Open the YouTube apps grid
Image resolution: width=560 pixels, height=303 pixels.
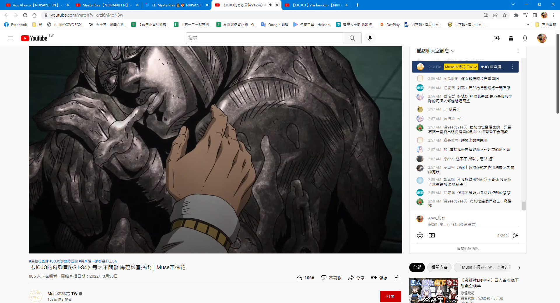click(x=511, y=38)
